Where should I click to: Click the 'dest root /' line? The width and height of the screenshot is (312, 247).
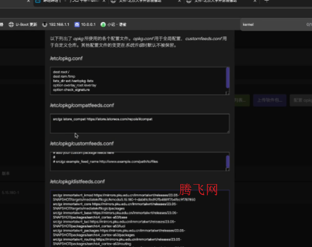(61, 72)
